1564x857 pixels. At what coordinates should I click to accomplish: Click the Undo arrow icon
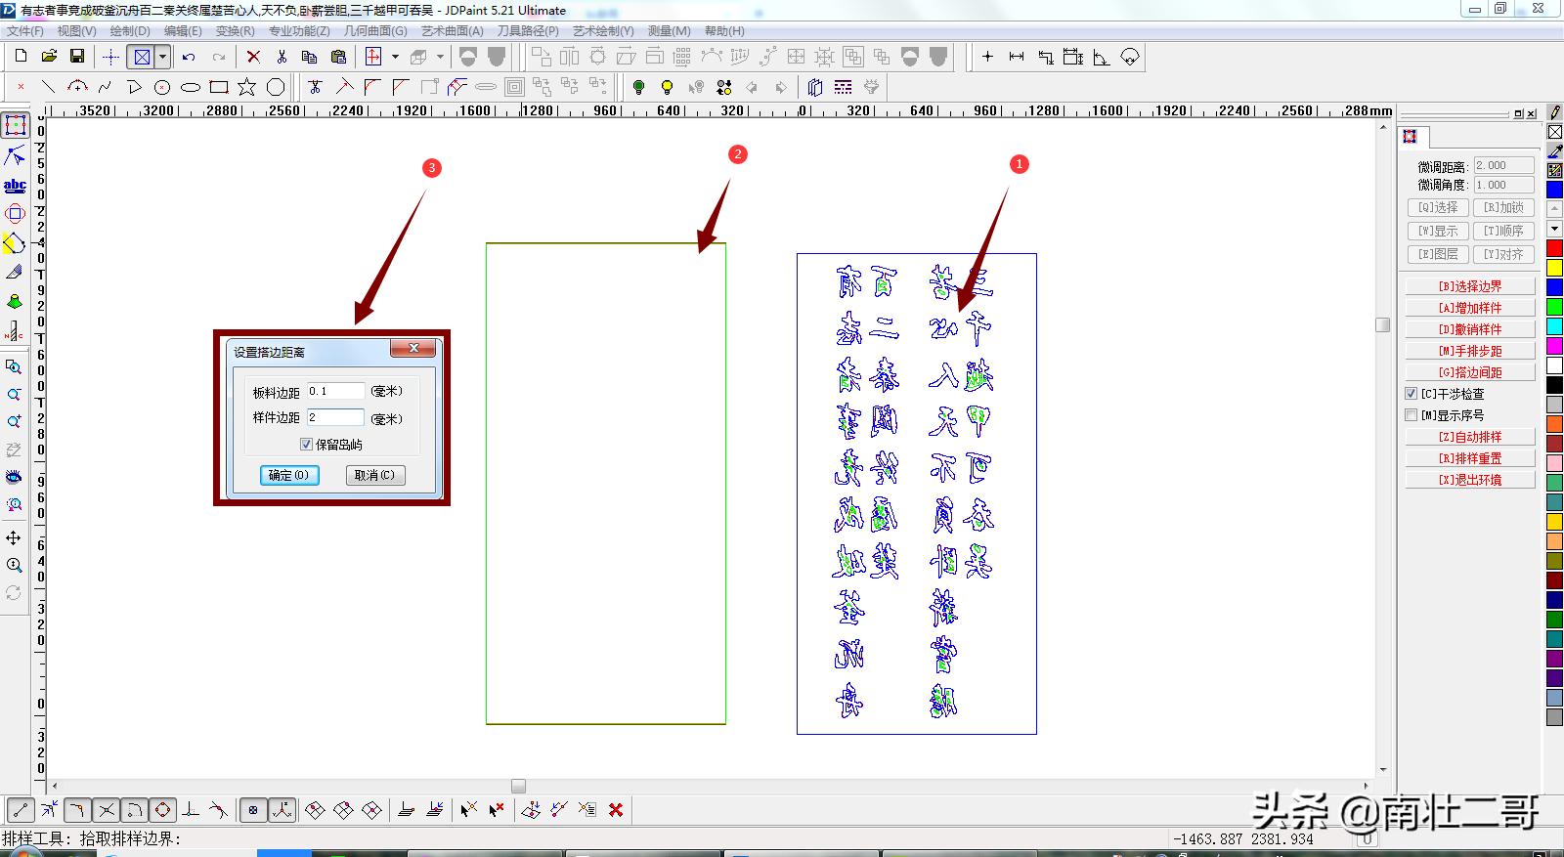pyautogui.click(x=189, y=57)
